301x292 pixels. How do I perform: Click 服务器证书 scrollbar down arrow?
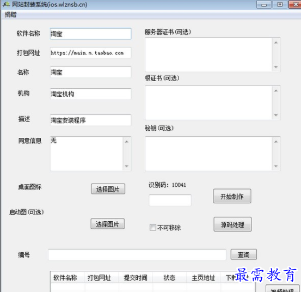click(x=276, y=67)
